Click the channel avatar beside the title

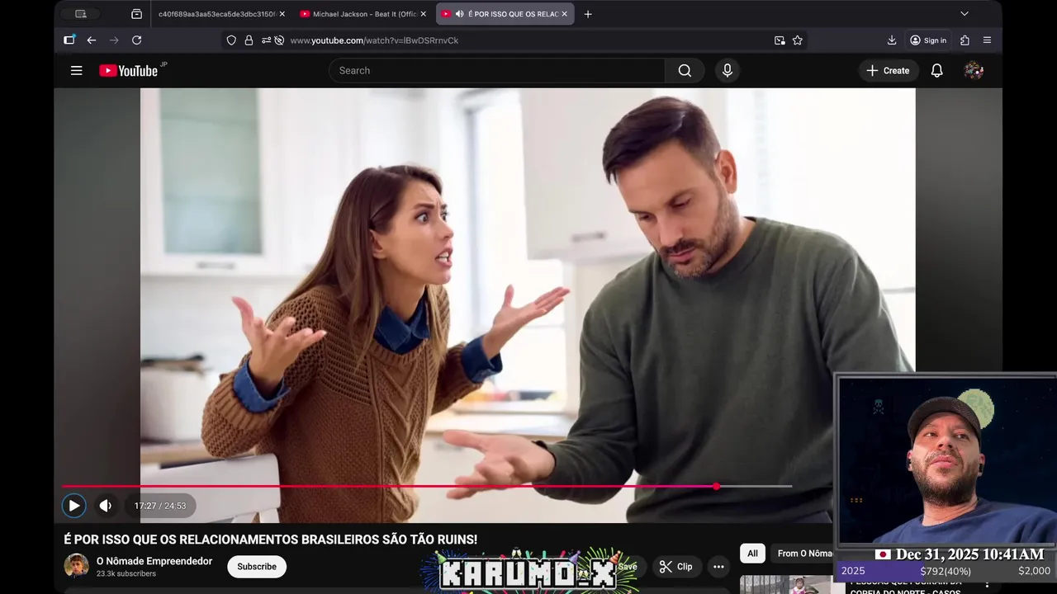(x=77, y=566)
